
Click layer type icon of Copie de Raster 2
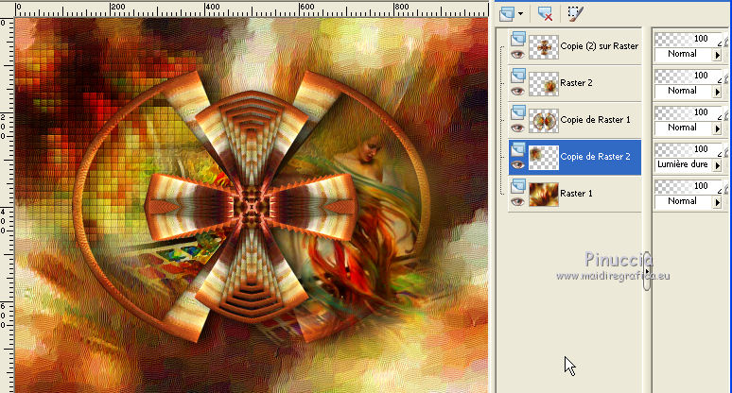[x=517, y=148]
